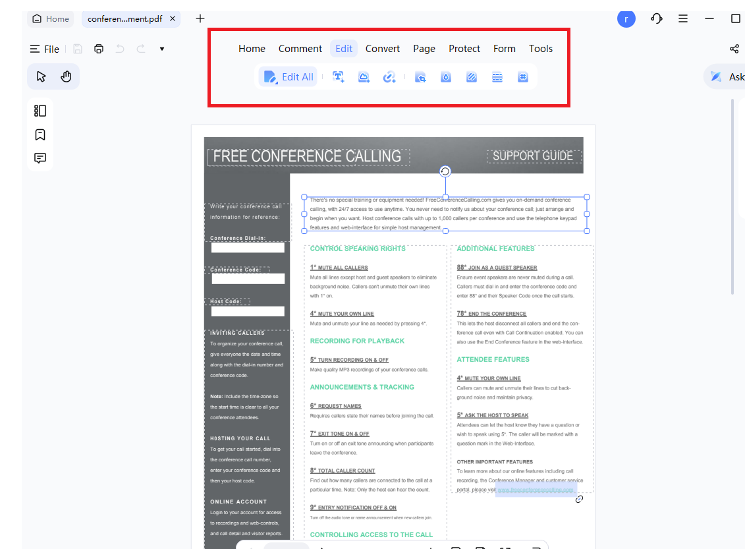Screen dimensions: 745x549
Task: Open the Bates Number tool
Action: pyautogui.click(x=522, y=77)
